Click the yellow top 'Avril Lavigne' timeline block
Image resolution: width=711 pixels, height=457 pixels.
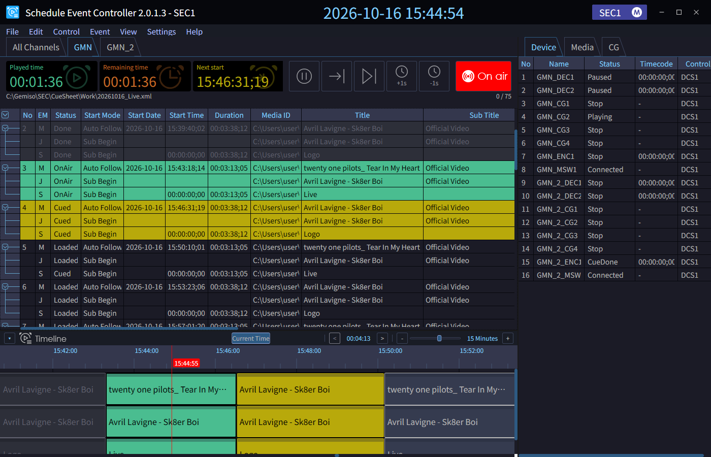click(x=310, y=389)
